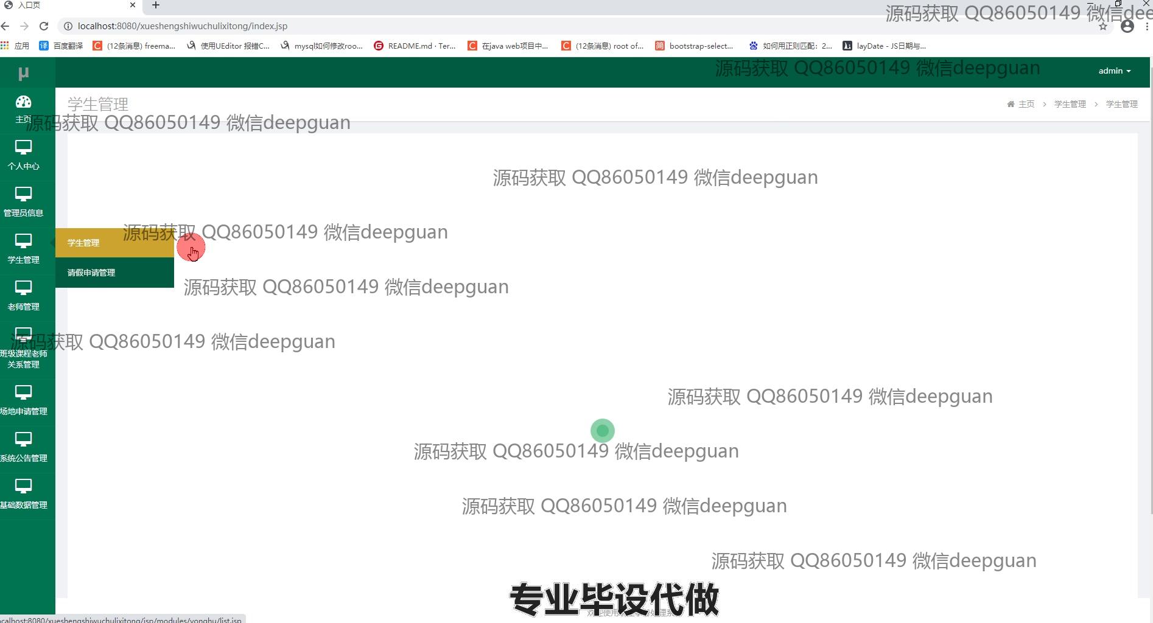Open the 在java web项目中 bookmark
Image resolution: width=1153 pixels, height=623 pixels.
pos(508,46)
